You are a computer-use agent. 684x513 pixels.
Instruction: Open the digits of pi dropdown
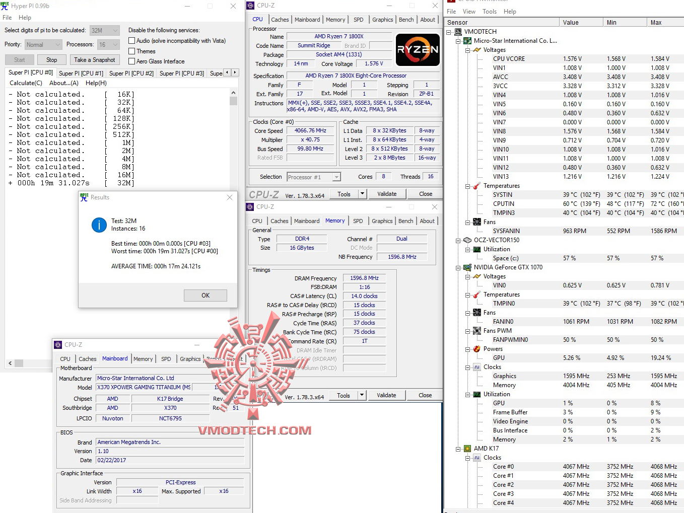pyautogui.click(x=115, y=30)
